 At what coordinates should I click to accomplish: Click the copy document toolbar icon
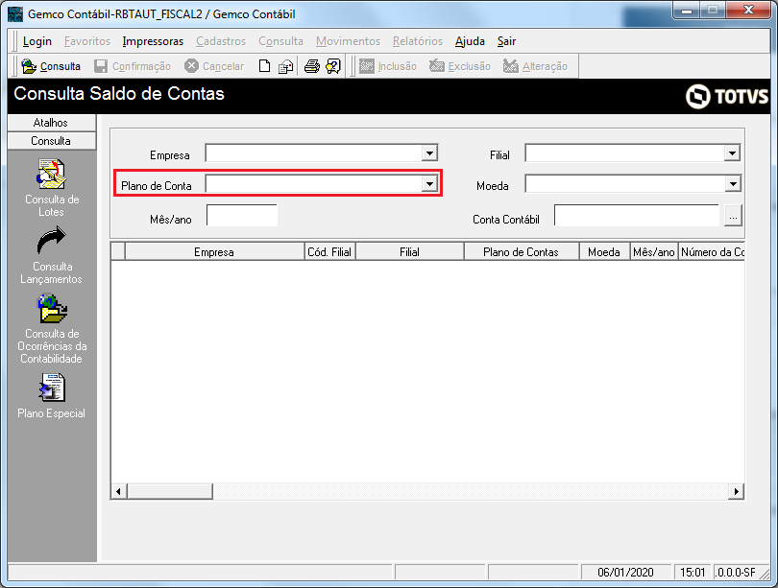coord(286,66)
